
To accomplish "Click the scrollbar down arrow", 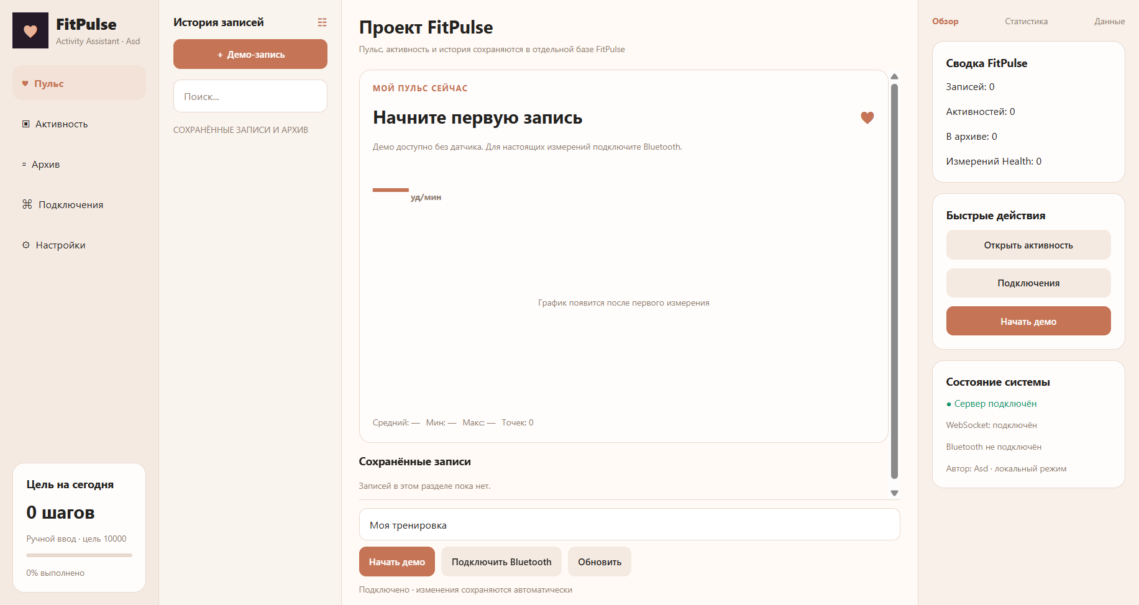I will [x=895, y=493].
